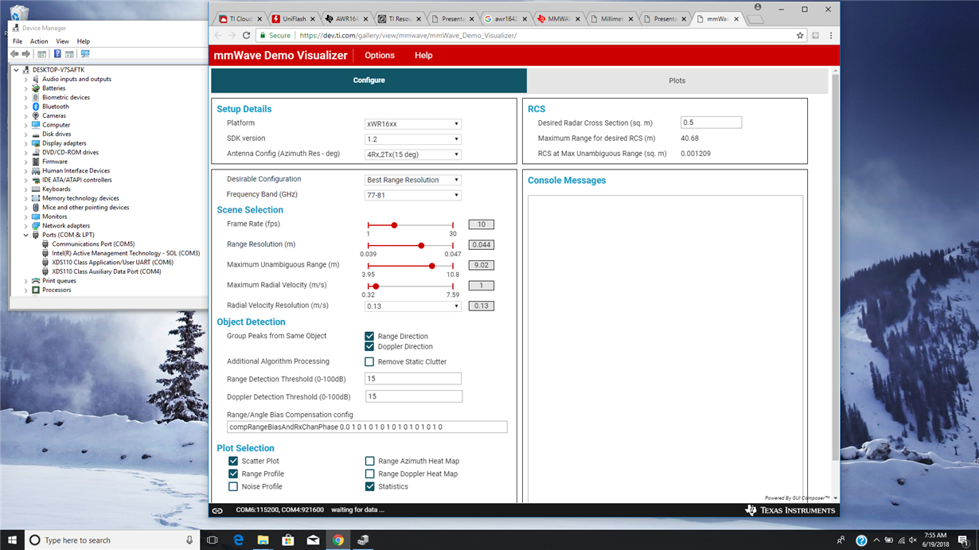The image size is (979, 550).
Task: Click the Cortana microphone icon
Action: (x=189, y=540)
